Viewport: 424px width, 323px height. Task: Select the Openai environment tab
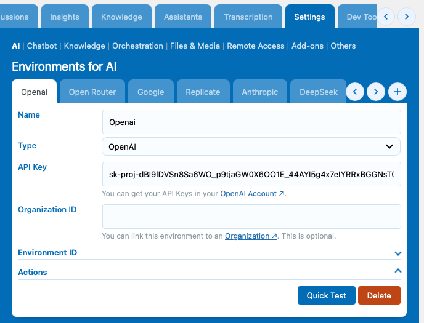click(35, 92)
